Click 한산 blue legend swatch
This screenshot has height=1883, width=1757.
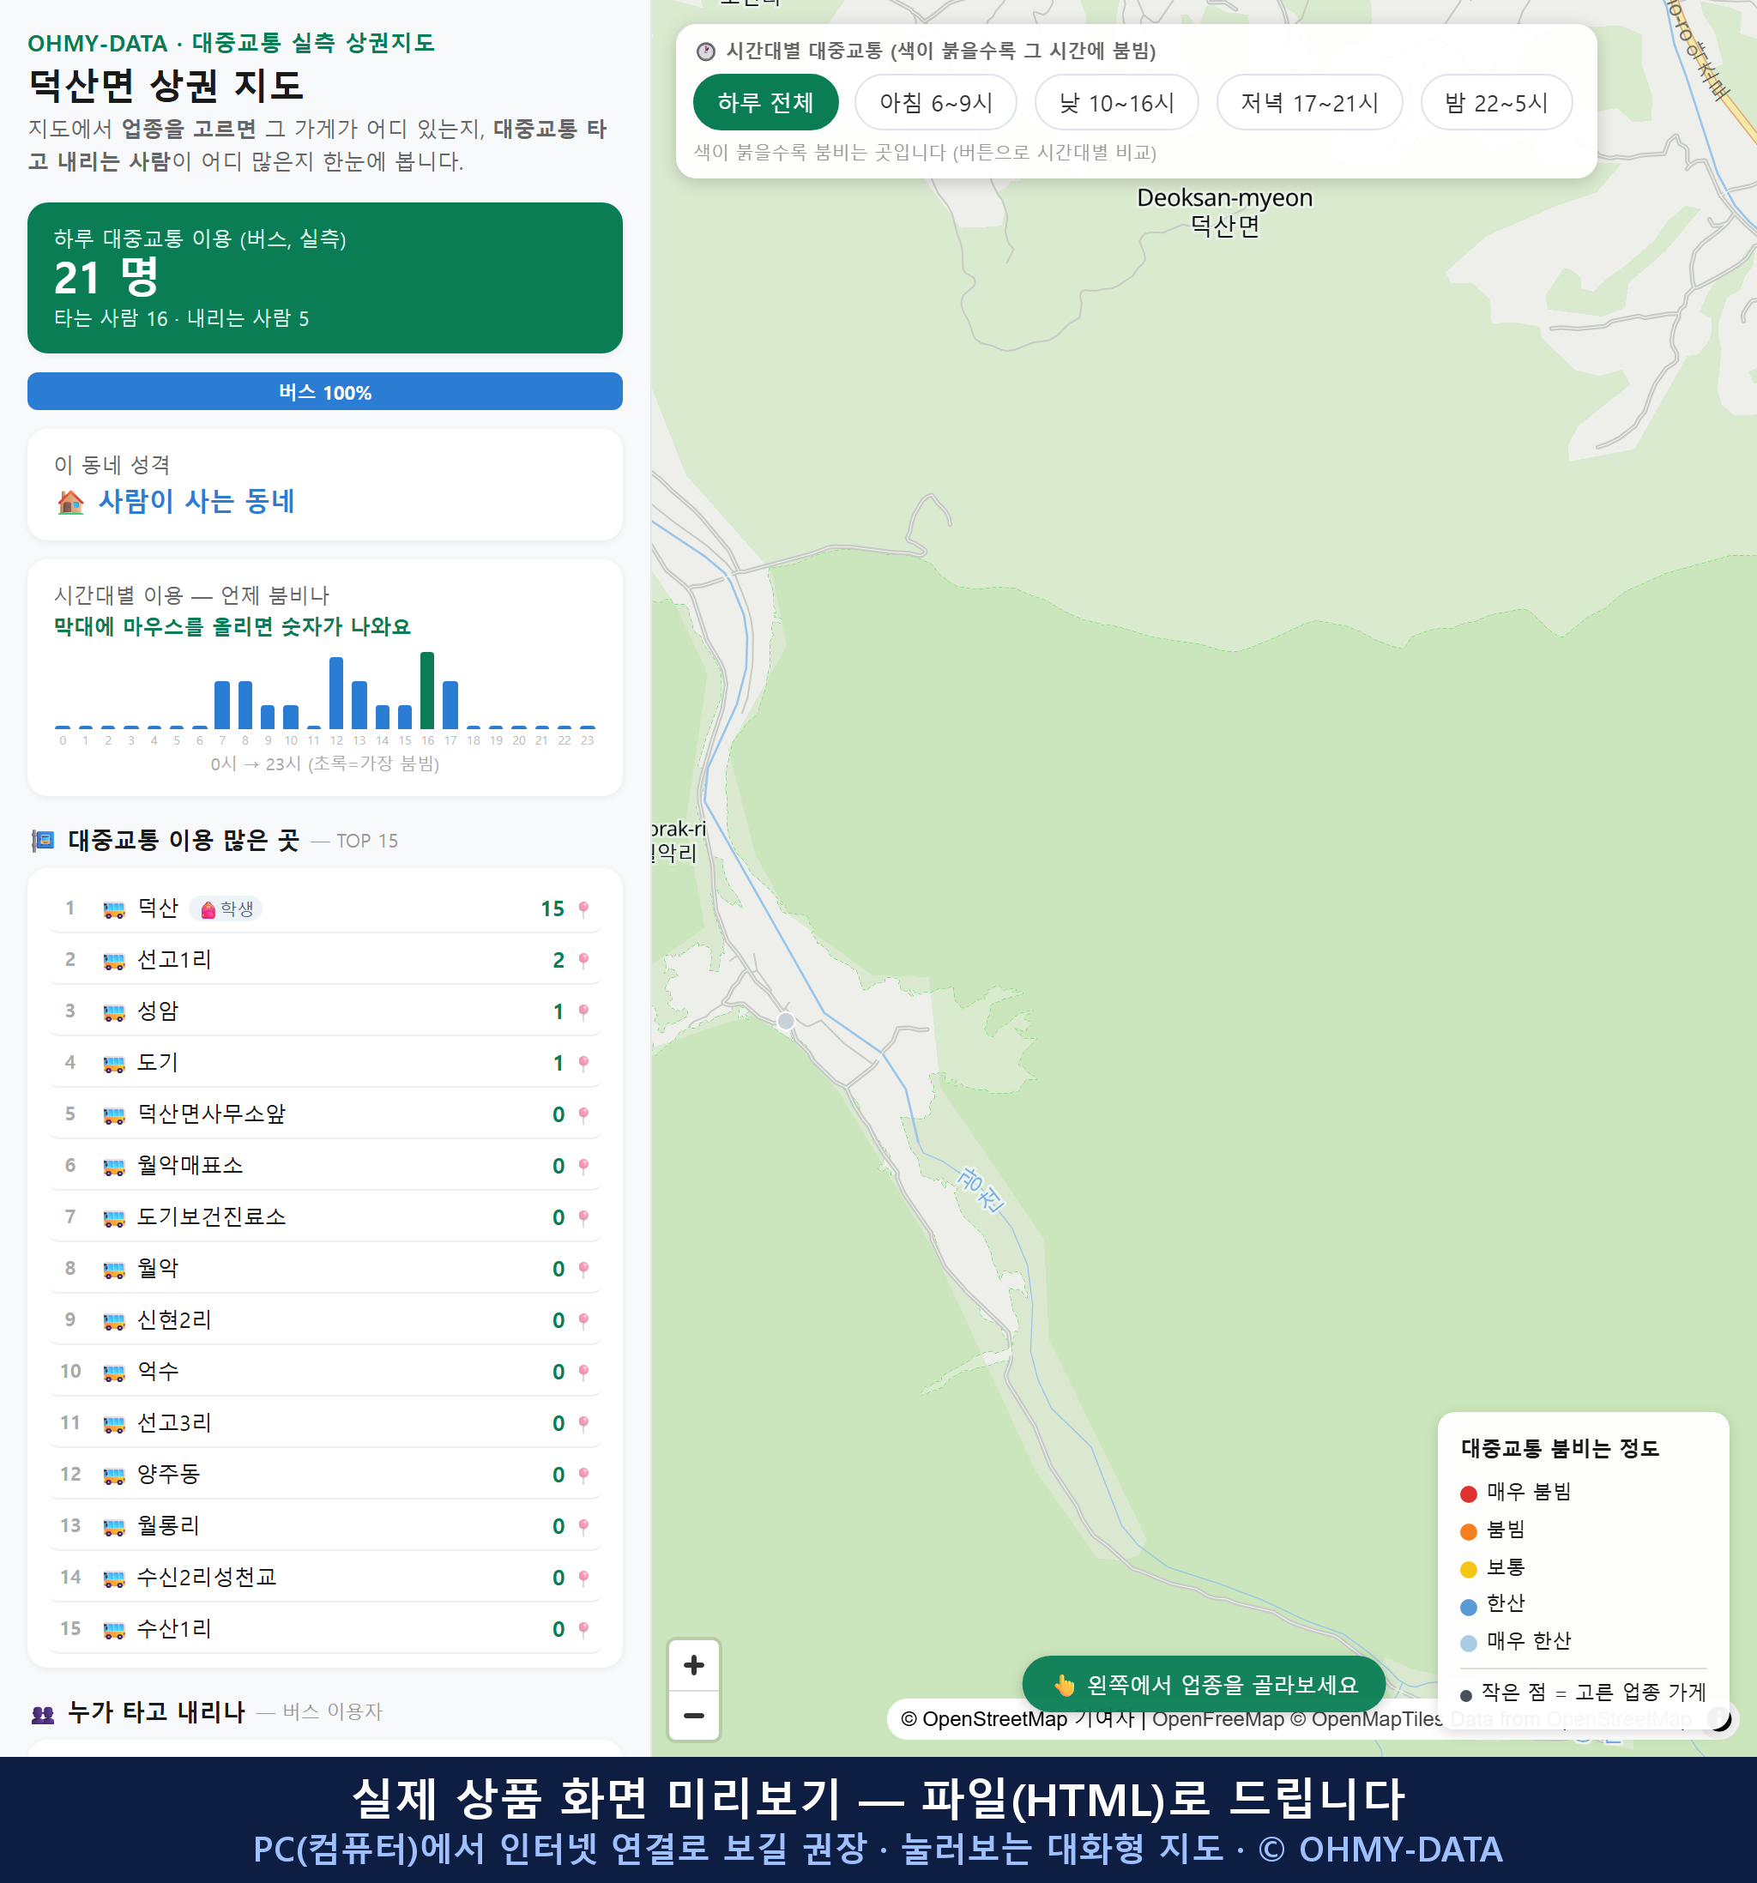[1468, 1605]
